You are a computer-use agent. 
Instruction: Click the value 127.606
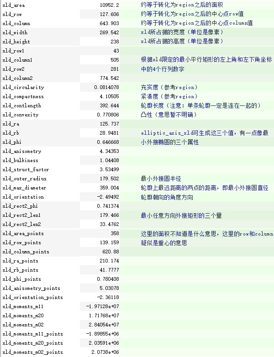tap(109, 14)
